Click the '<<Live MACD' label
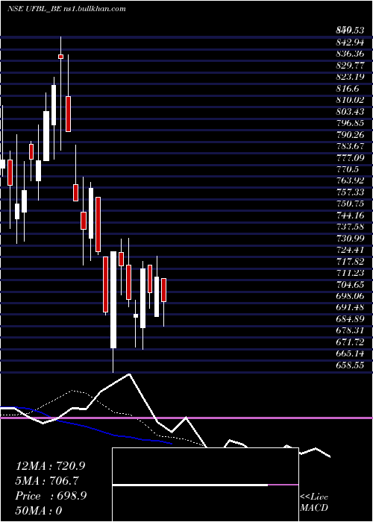Viewport: 373px width, 522px height. pyautogui.click(x=314, y=503)
